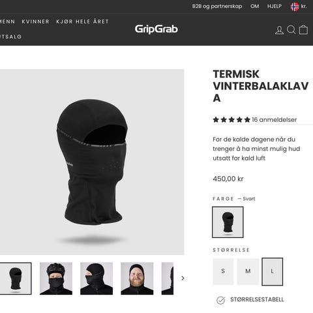
Task: Show next thumbnails with the arrow chevron
Action: tap(183, 278)
